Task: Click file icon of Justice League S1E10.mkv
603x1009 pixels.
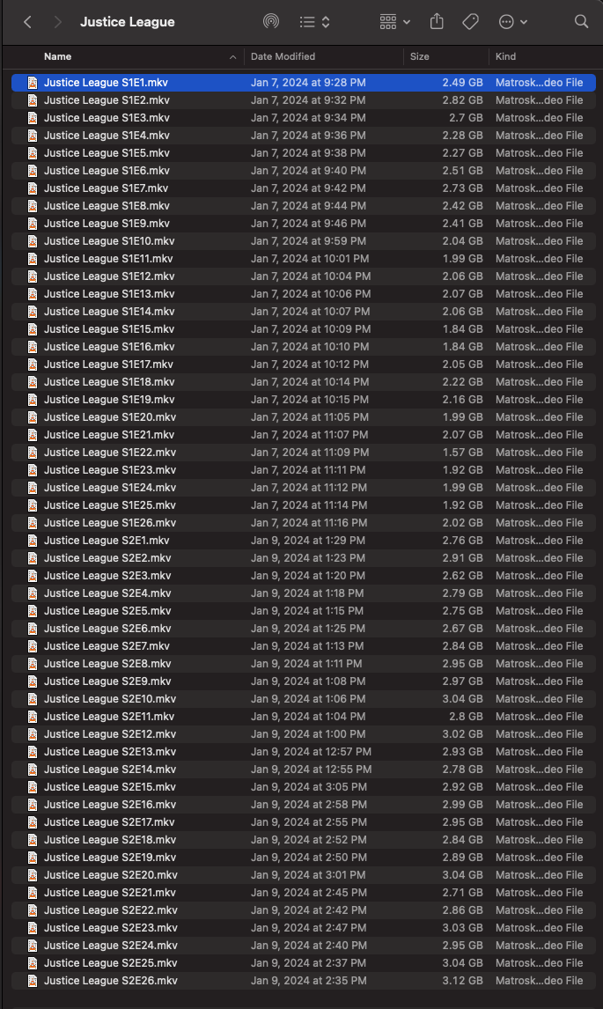Action: point(33,240)
